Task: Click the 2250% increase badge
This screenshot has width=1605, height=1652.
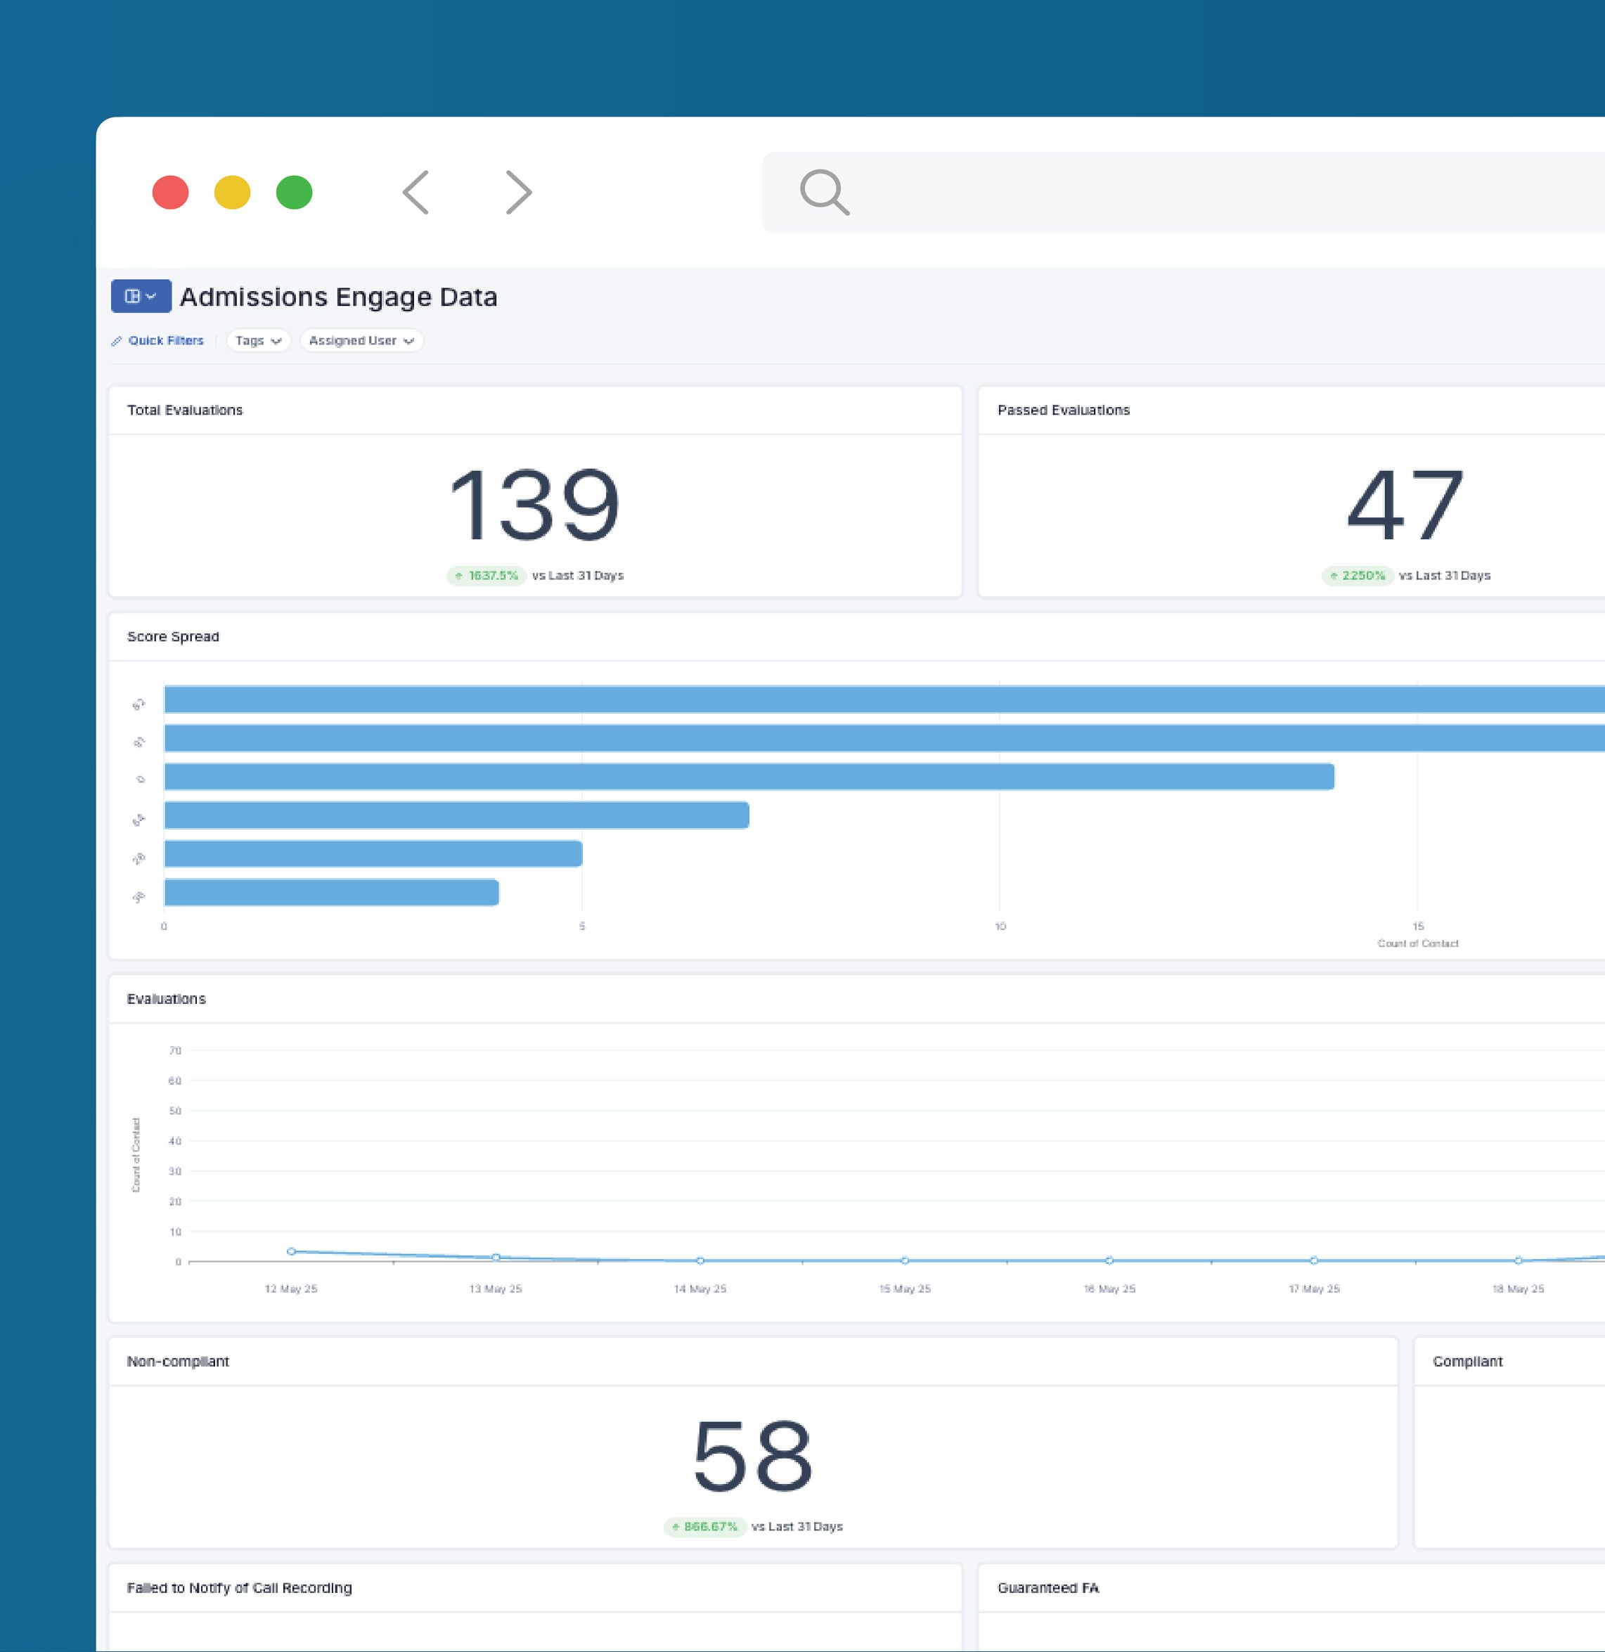Action: coord(1357,576)
